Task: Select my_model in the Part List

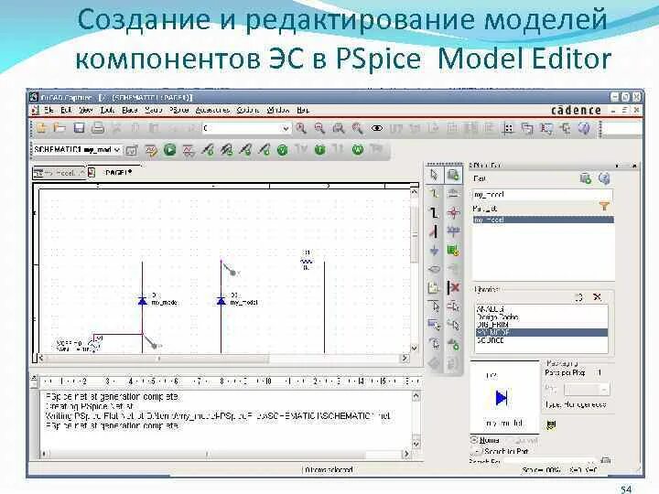Action: [x=544, y=220]
